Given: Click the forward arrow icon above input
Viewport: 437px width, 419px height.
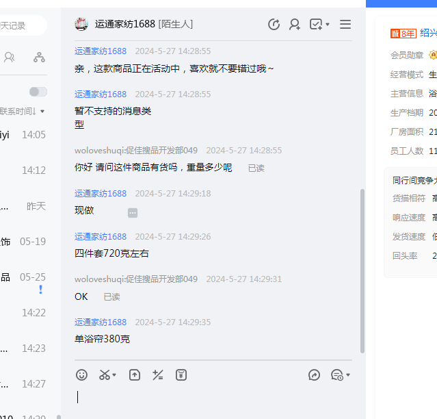Looking at the screenshot, I should [x=315, y=374].
